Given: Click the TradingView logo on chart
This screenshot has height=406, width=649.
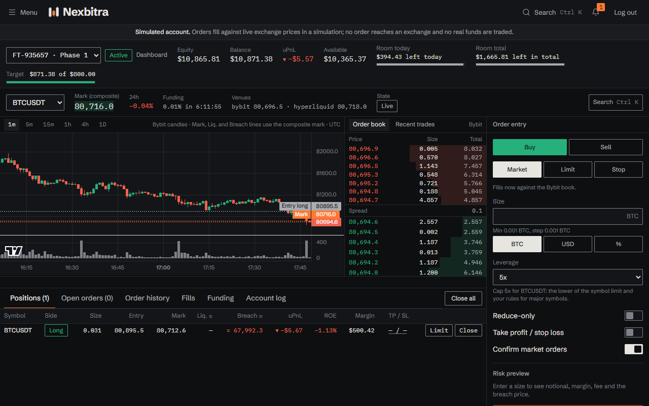Looking at the screenshot, I should [14, 251].
